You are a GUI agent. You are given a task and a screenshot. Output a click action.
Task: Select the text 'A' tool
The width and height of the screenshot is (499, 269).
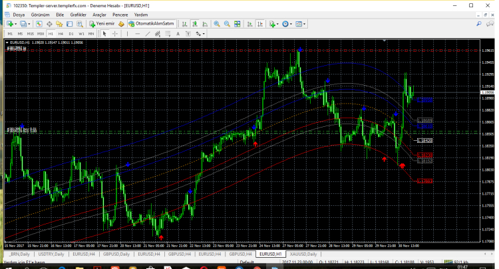[x=178, y=34]
